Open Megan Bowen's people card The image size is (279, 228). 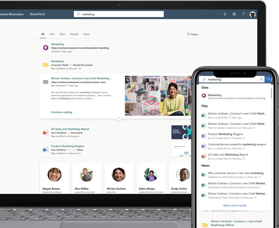54,178
